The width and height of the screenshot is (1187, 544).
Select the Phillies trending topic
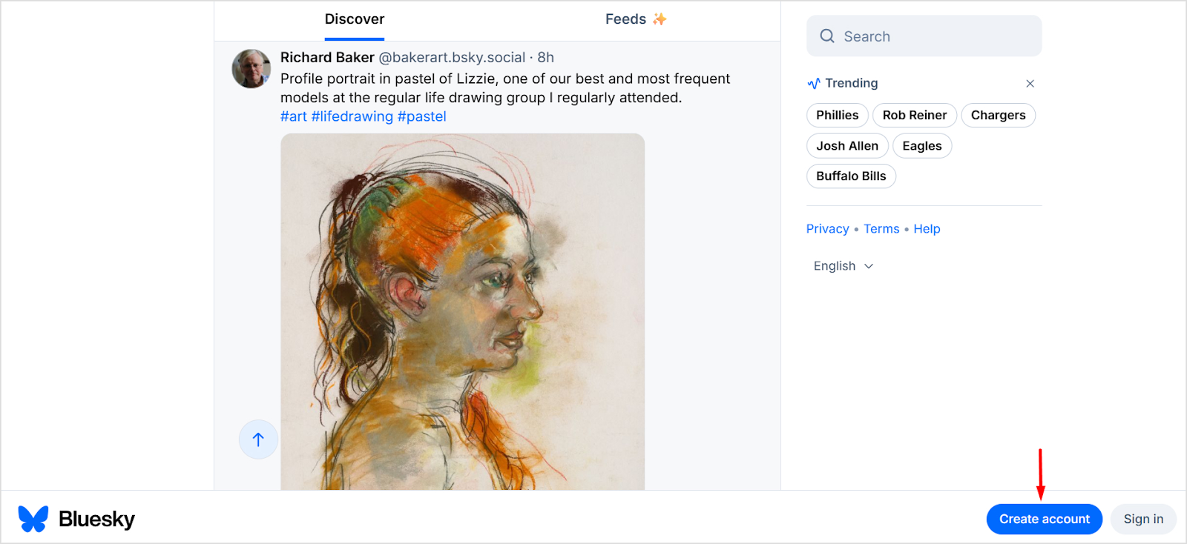[837, 116]
